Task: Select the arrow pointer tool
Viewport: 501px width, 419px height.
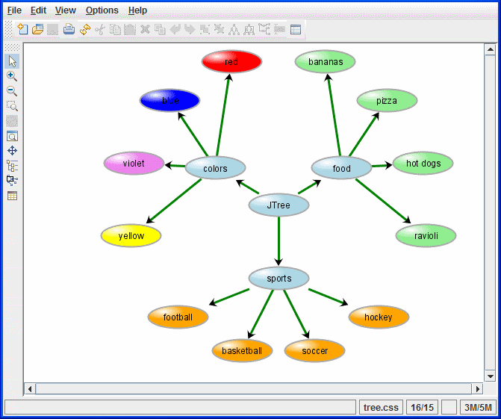Action: pos(12,61)
